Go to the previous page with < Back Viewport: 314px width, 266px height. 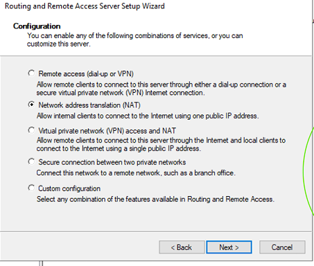pos(182,247)
